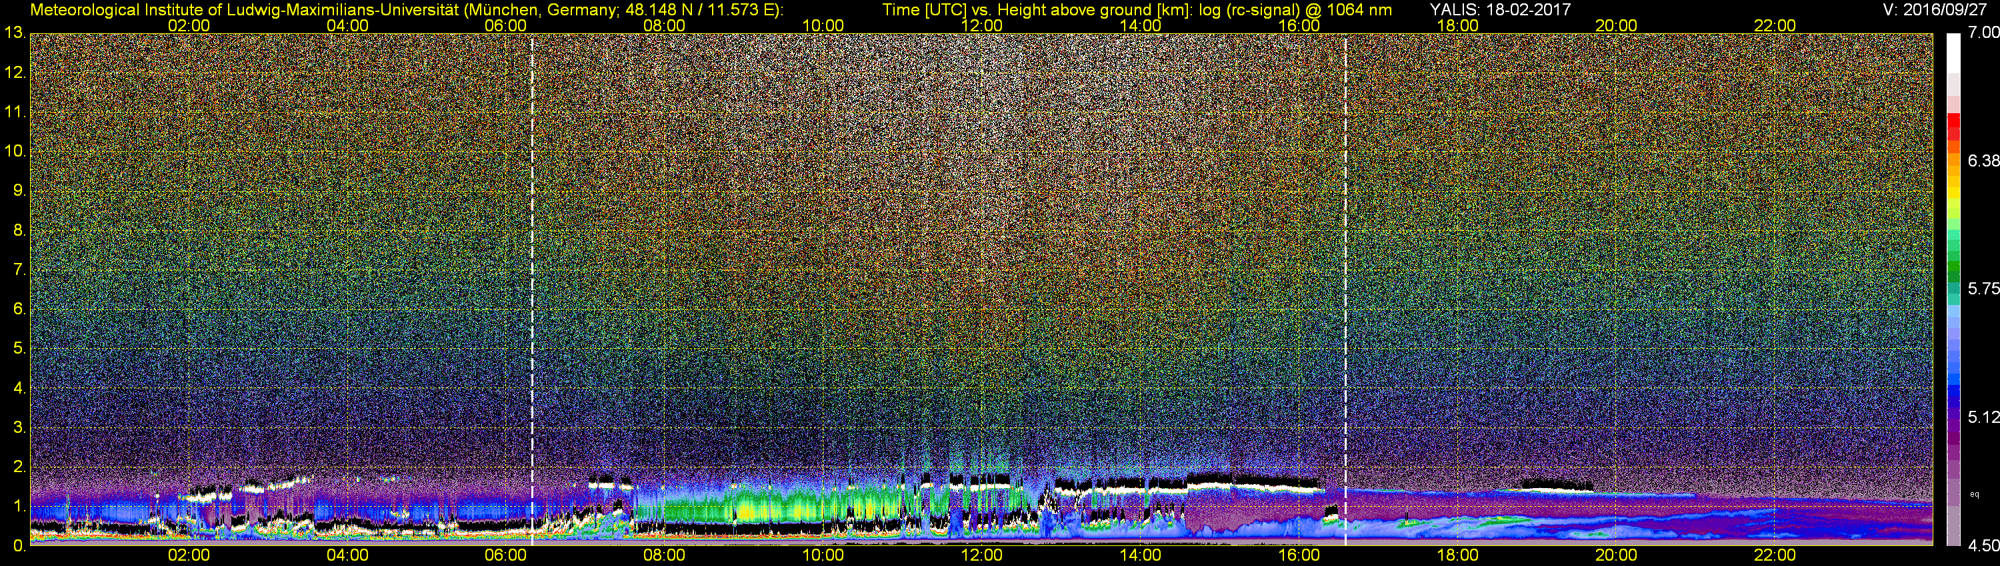Click the 13 km height axis label

15,33
